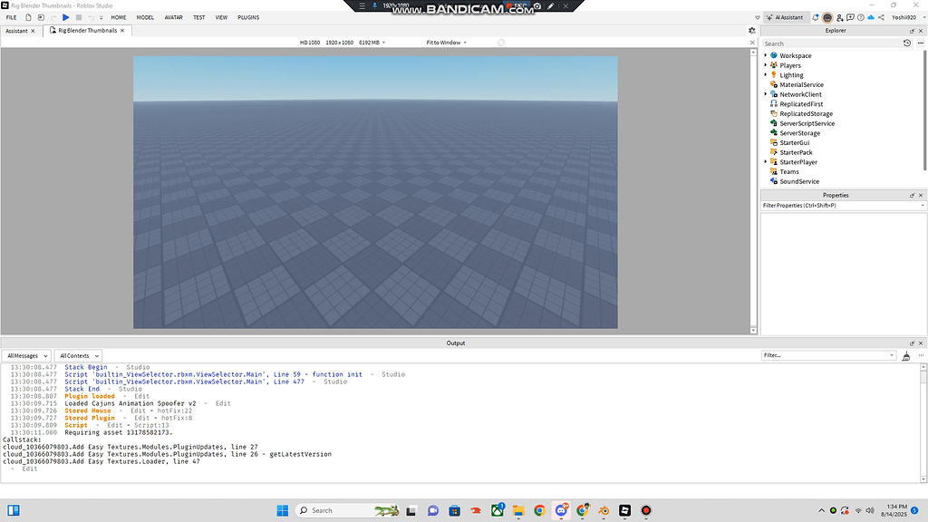
Task: Open feedback using the comment icon
Action: [x=850, y=17]
